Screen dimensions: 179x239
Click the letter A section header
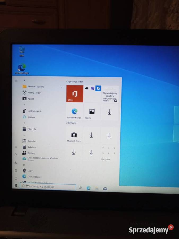(x=24, y=81)
